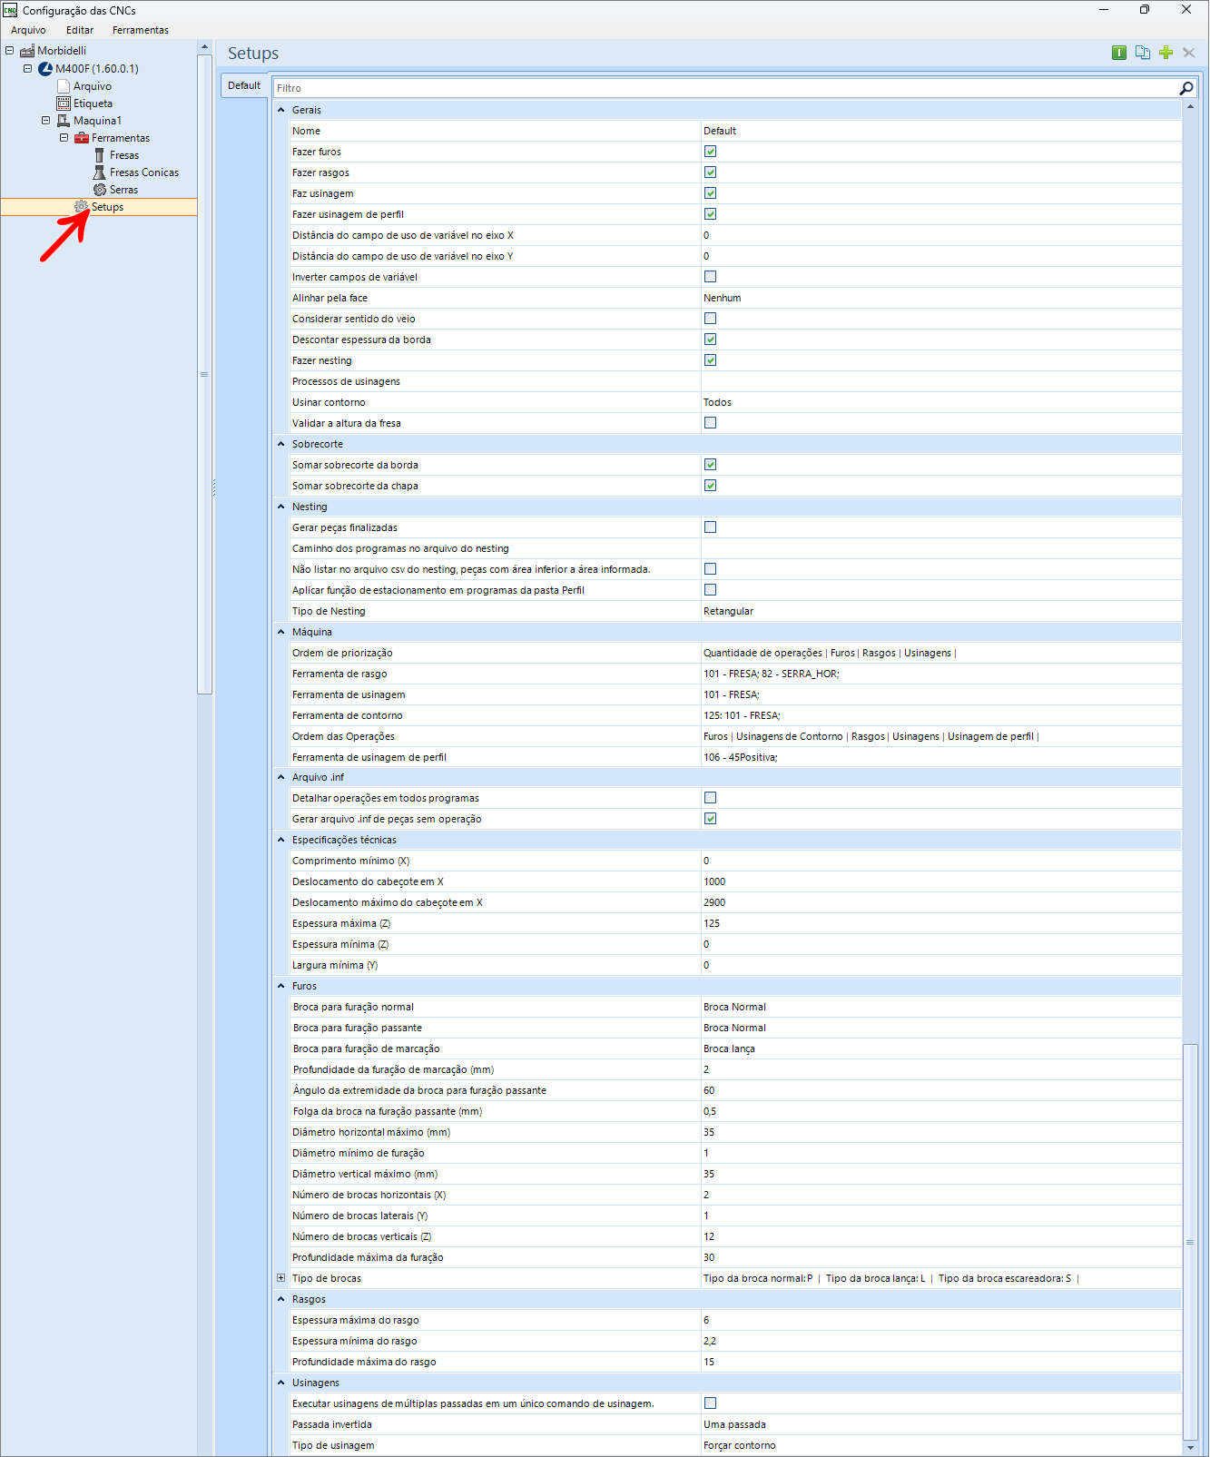Screen dimensions: 1210x1457
Task: Select the Serras saw icon
Action: pyautogui.click(x=100, y=190)
